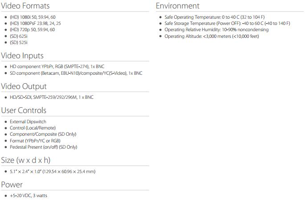
Task: Click the (HD) 1080PsF 23.98, 24, 25 entry
Action: (x=35, y=23)
